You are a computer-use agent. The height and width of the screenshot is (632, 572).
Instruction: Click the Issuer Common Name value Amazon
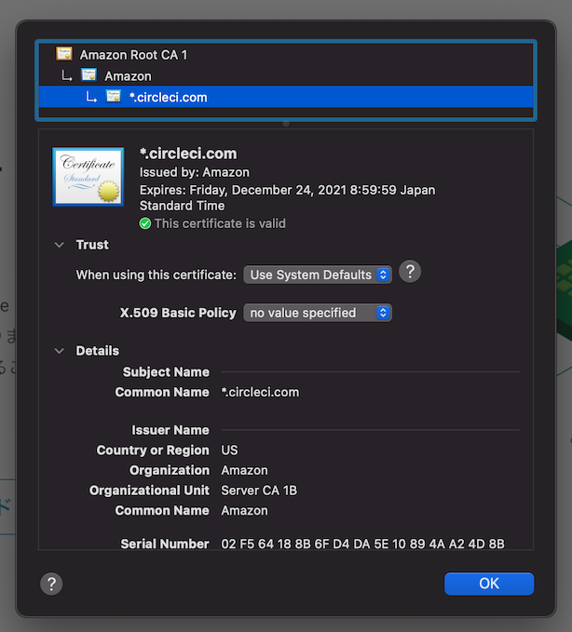pyautogui.click(x=244, y=511)
